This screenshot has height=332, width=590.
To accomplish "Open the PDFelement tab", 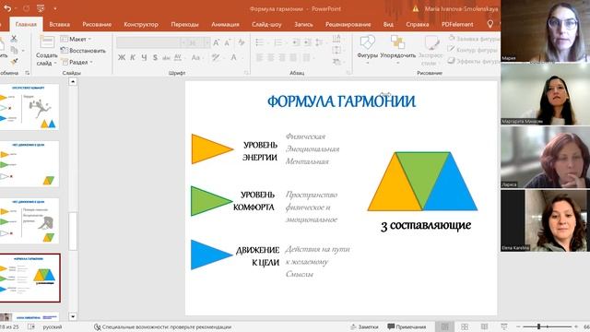I will point(457,25).
